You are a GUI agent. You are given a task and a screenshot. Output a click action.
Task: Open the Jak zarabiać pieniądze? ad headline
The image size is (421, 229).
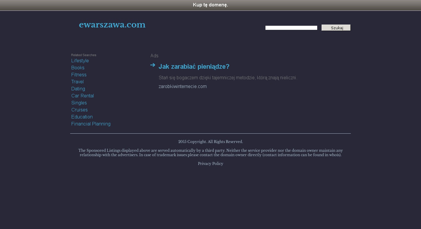pyautogui.click(x=194, y=67)
